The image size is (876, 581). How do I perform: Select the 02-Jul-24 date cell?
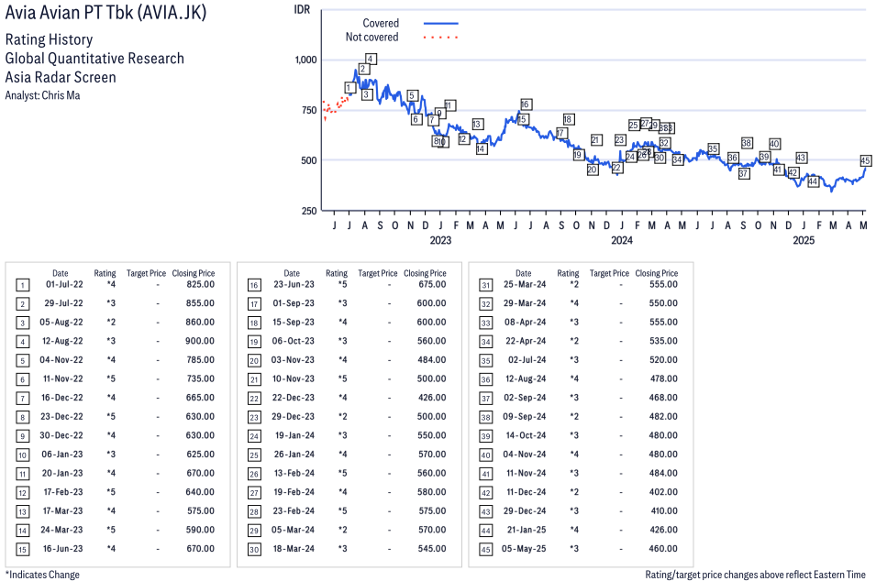527,360
